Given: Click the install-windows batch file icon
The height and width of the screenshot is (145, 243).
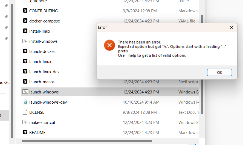Looking at the screenshot, I should [25, 41].
